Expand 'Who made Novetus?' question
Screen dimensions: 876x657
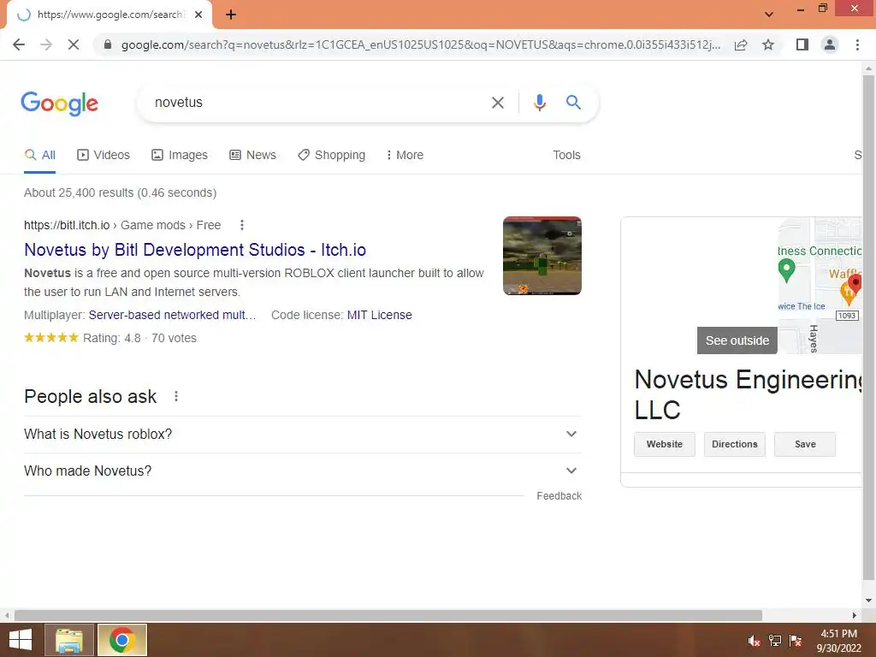pyautogui.click(x=302, y=471)
